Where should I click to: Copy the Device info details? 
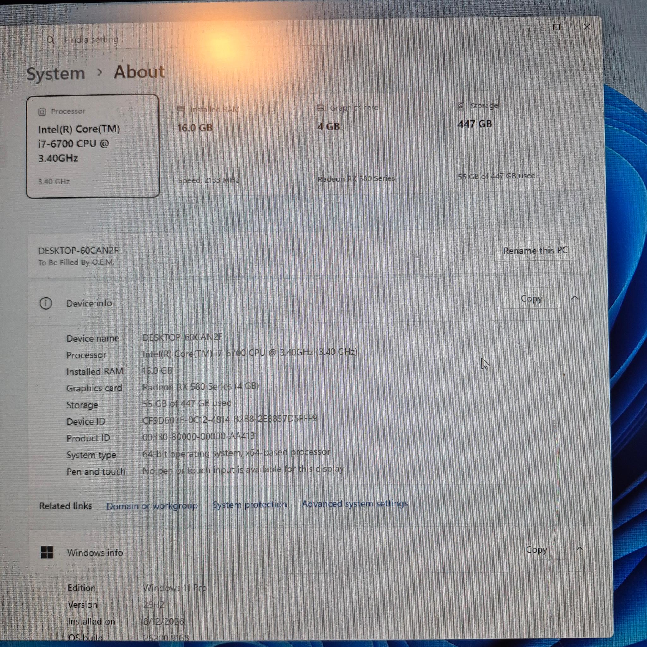[x=531, y=298]
